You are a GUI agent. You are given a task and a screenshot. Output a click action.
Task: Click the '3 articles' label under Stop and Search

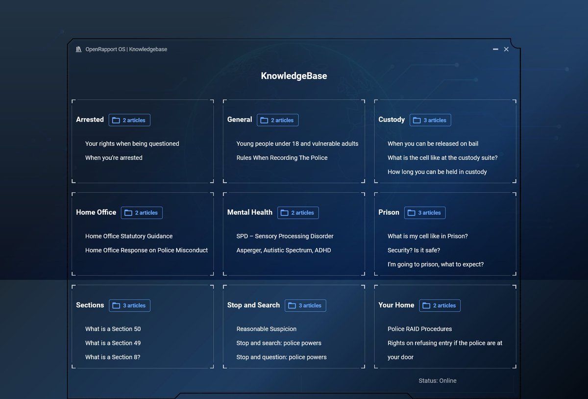[x=310, y=305]
